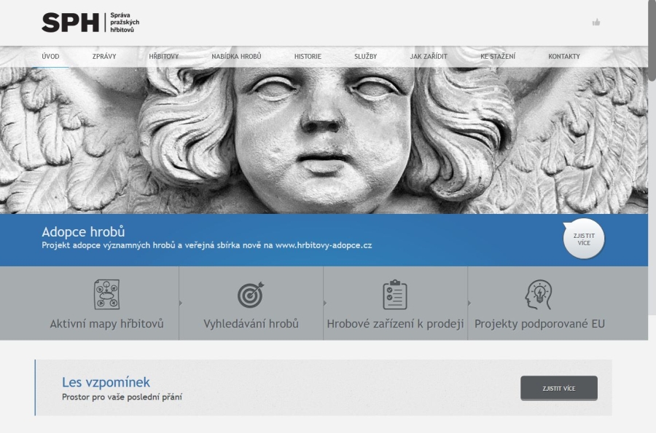Image resolution: width=656 pixels, height=433 pixels.
Task: Open the Adopce hrobů heading link
Action: 83,232
